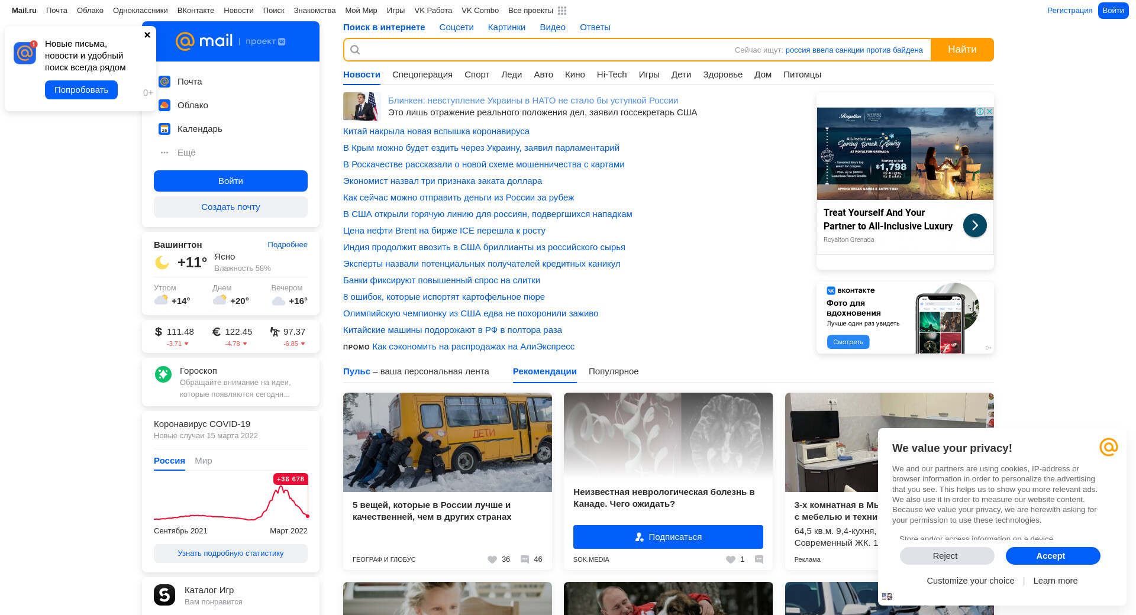Expand Customize your choice privacy options
The image size is (1136, 615).
970,581
